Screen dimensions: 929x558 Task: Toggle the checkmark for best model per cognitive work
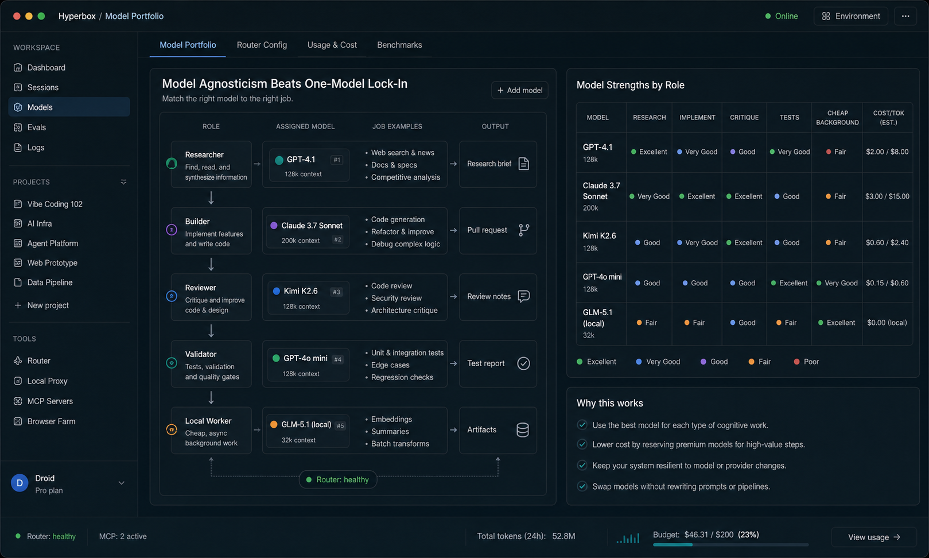pos(582,425)
